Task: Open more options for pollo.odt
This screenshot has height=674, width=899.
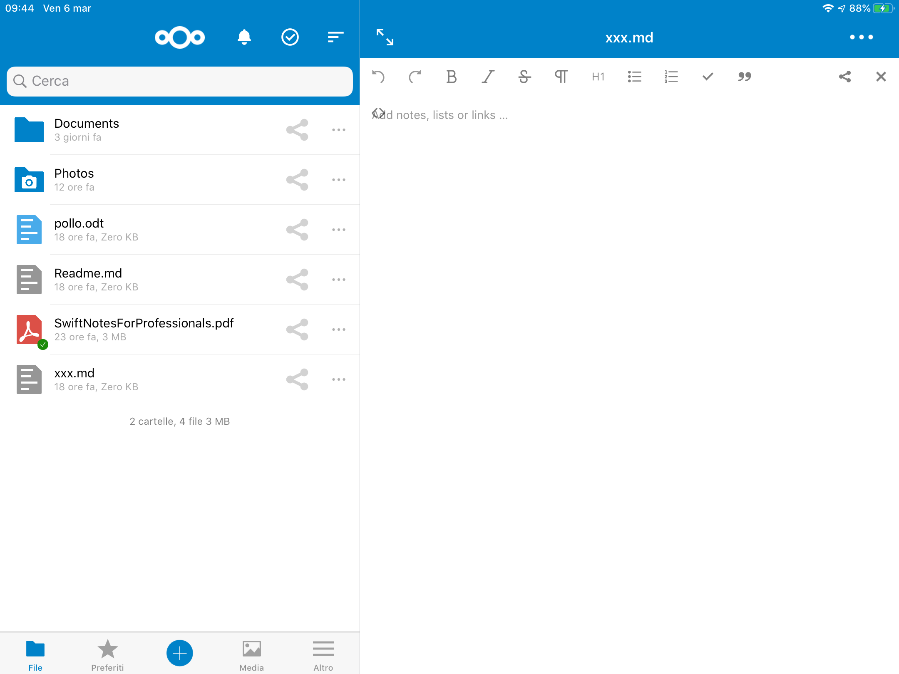Action: [339, 230]
